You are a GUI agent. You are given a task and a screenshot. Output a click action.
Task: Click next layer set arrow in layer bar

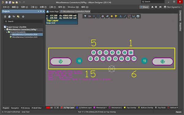point(58,108)
